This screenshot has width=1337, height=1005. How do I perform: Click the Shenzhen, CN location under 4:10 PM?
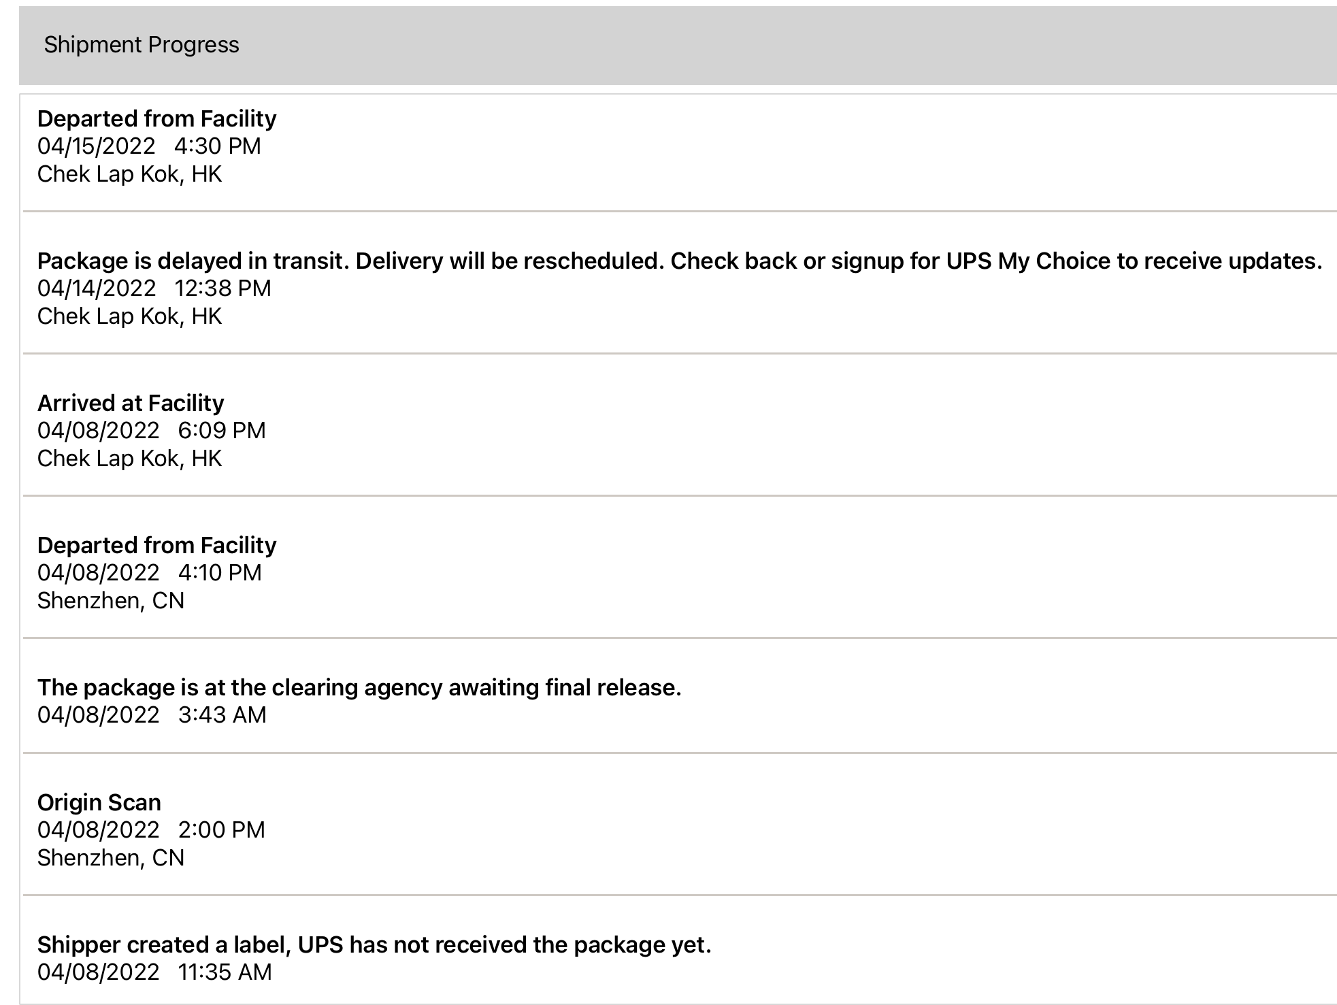pyautogui.click(x=110, y=601)
